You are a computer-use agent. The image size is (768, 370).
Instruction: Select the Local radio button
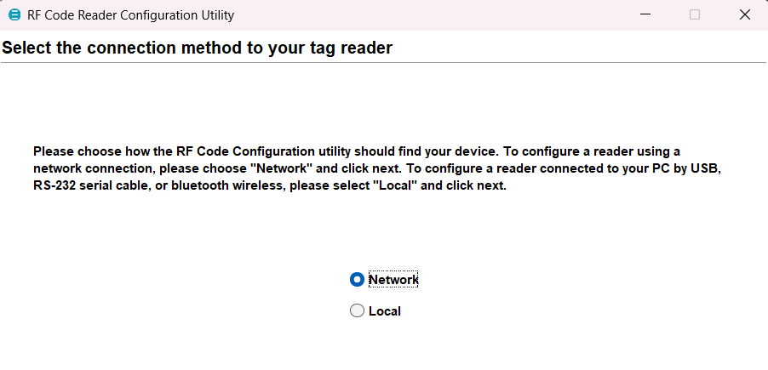(x=358, y=311)
